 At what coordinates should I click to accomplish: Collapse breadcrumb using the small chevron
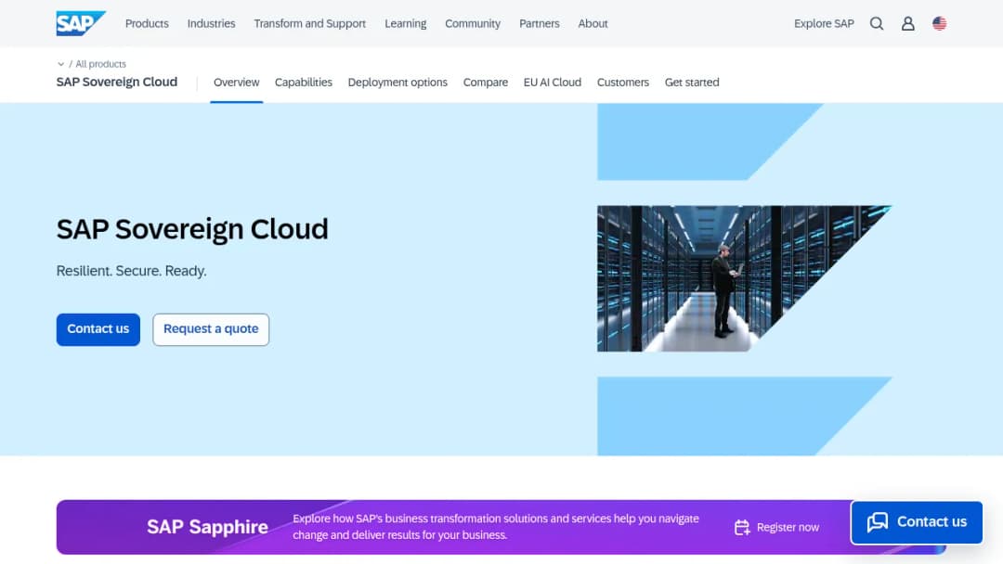pyautogui.click(x=60, y=64)
